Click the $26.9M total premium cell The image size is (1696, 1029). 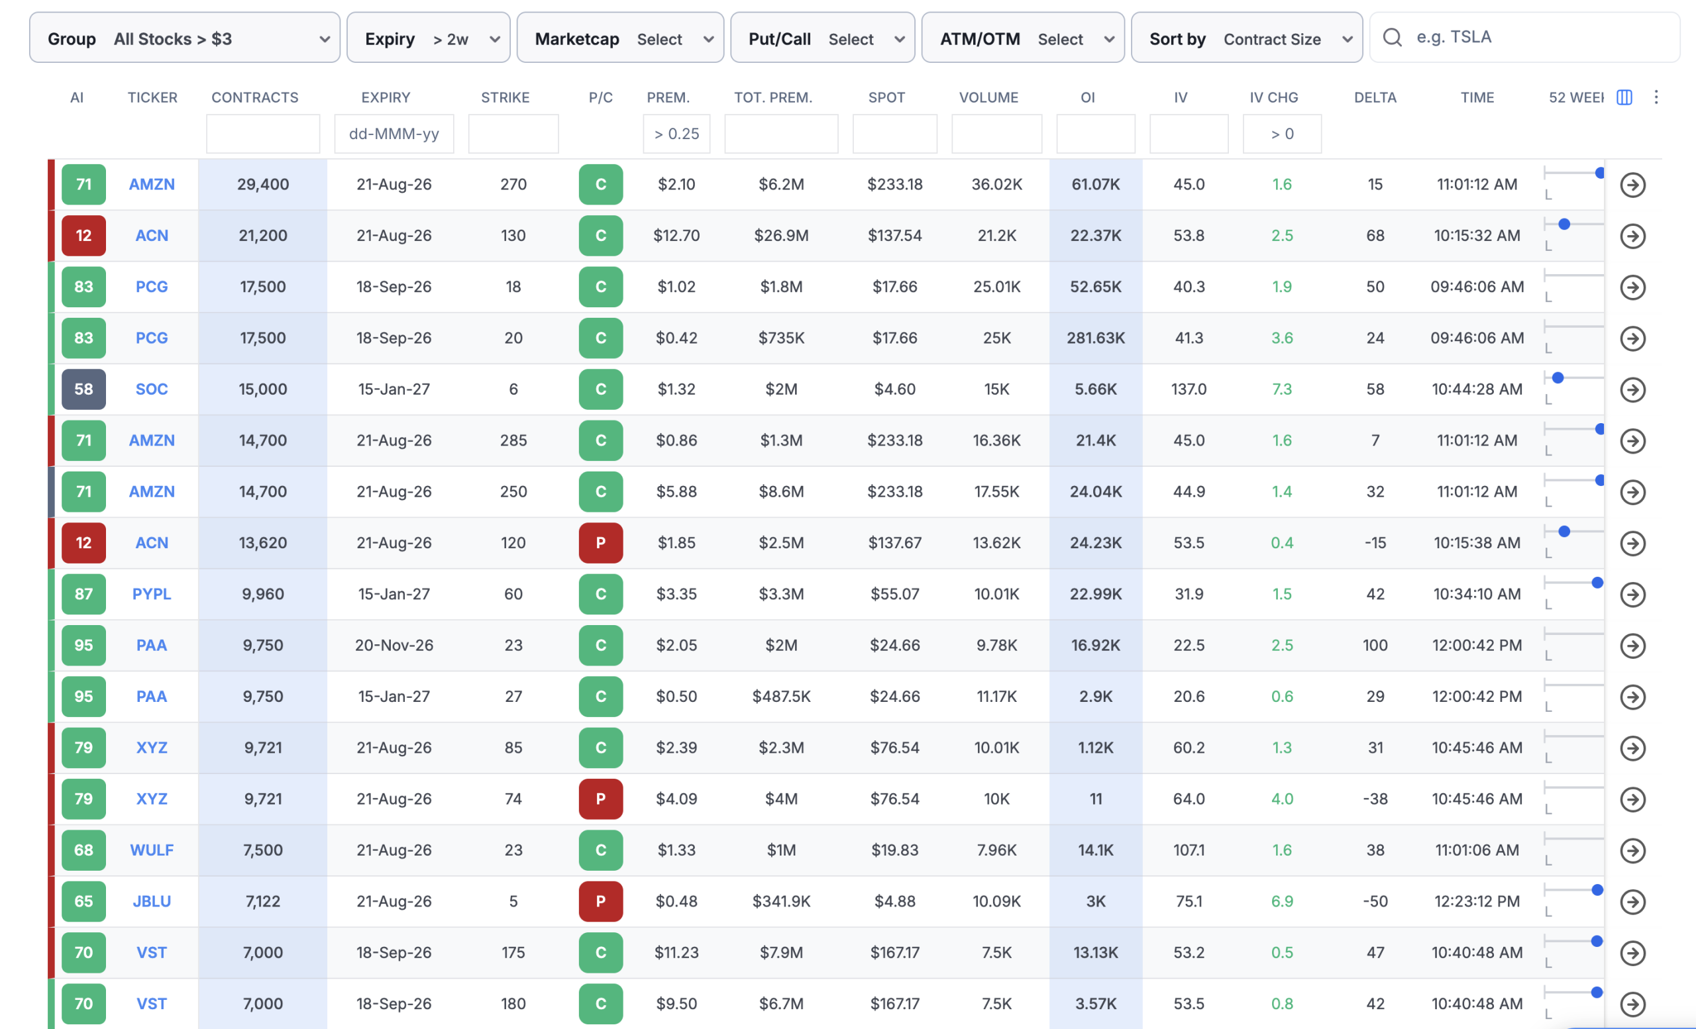point(780,236)
